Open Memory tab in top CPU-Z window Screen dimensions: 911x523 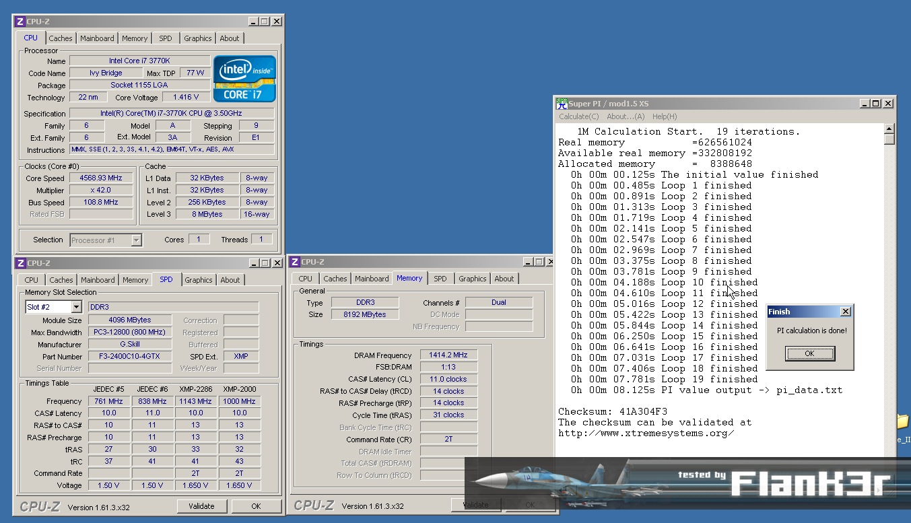[135, 38]
